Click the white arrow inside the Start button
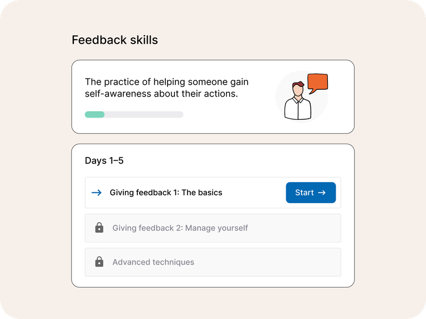The width and height of the screenshot is (426, 319). (x=322, y=192)
